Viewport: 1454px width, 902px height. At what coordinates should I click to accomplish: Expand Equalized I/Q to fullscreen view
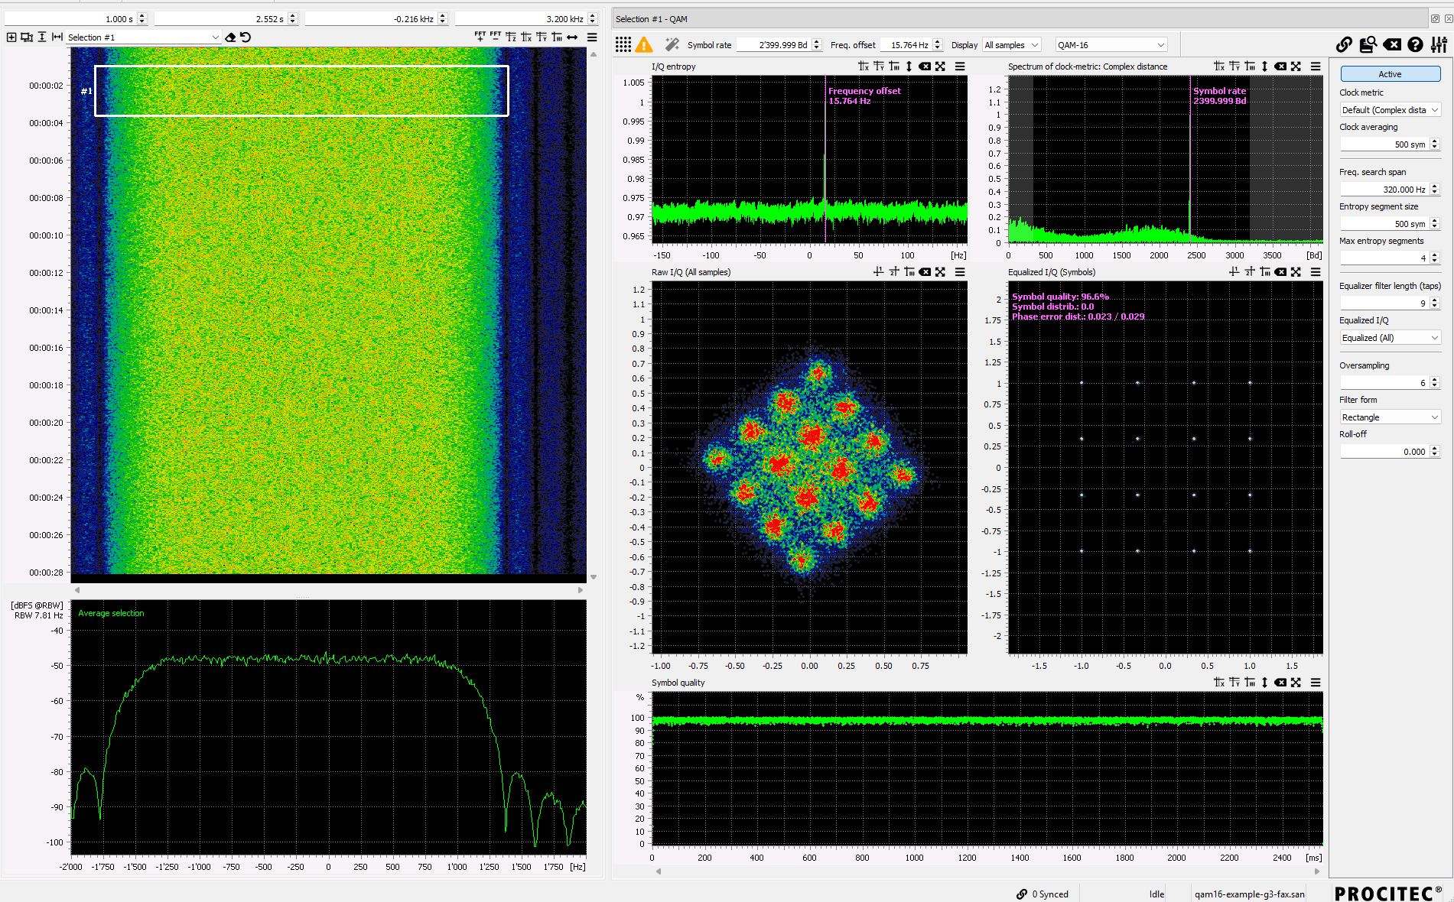pos(1296,271)
